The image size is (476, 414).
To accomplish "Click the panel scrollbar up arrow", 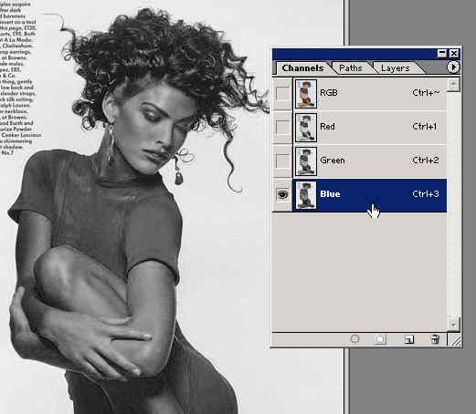I will pyautogui.click(x=454, y=85).
